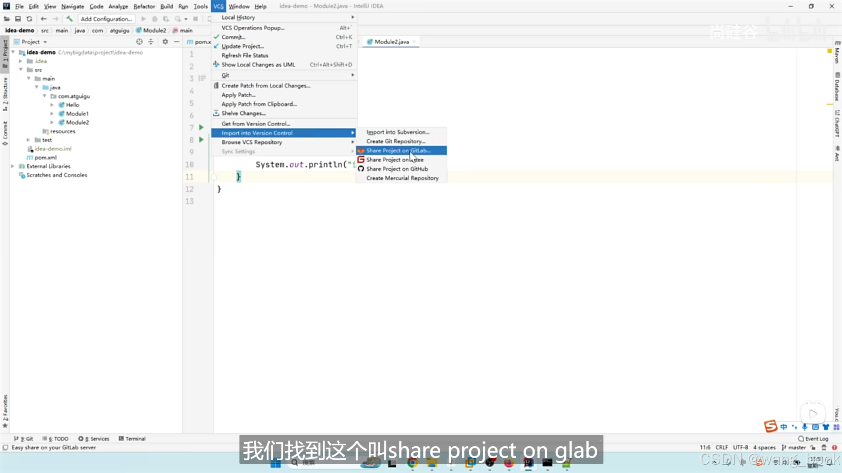This screenshot has width=842, height=473.
Task: Click the Debug bug icon in toolbar
Action: (154, 19)
